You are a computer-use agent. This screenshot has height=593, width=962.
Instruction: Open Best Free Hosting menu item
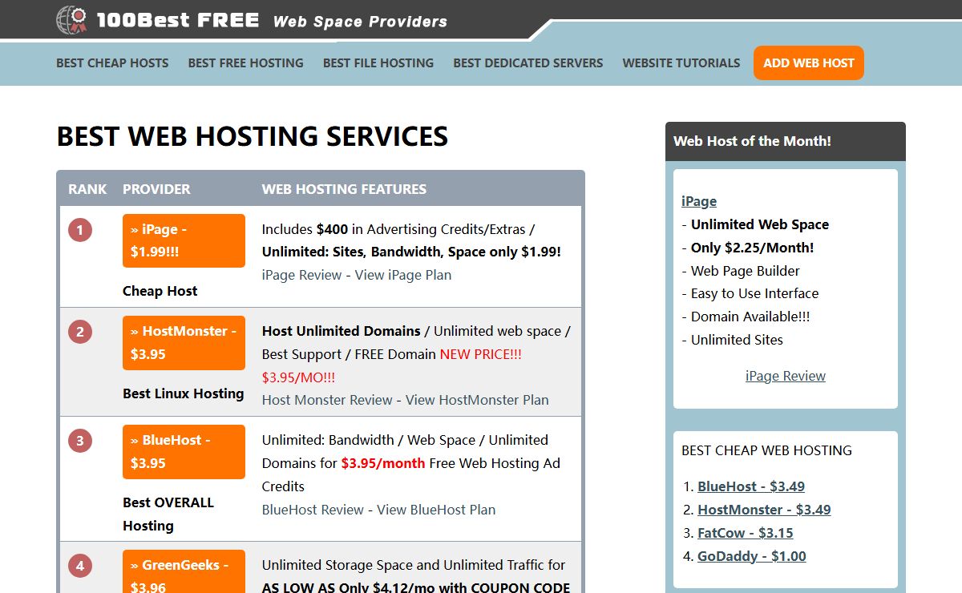(x=245, y=63)
